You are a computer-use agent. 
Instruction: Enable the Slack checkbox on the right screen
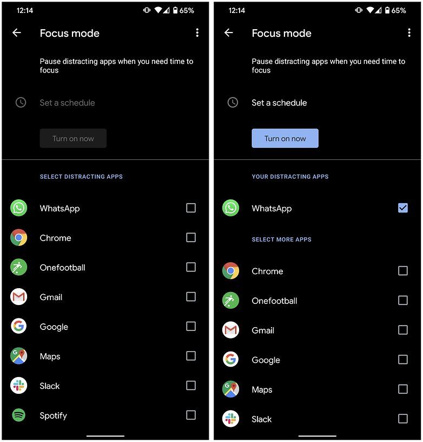point(403,419)
